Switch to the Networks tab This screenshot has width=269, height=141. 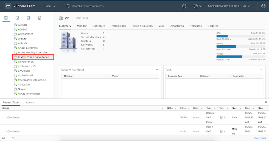[195, 26]
